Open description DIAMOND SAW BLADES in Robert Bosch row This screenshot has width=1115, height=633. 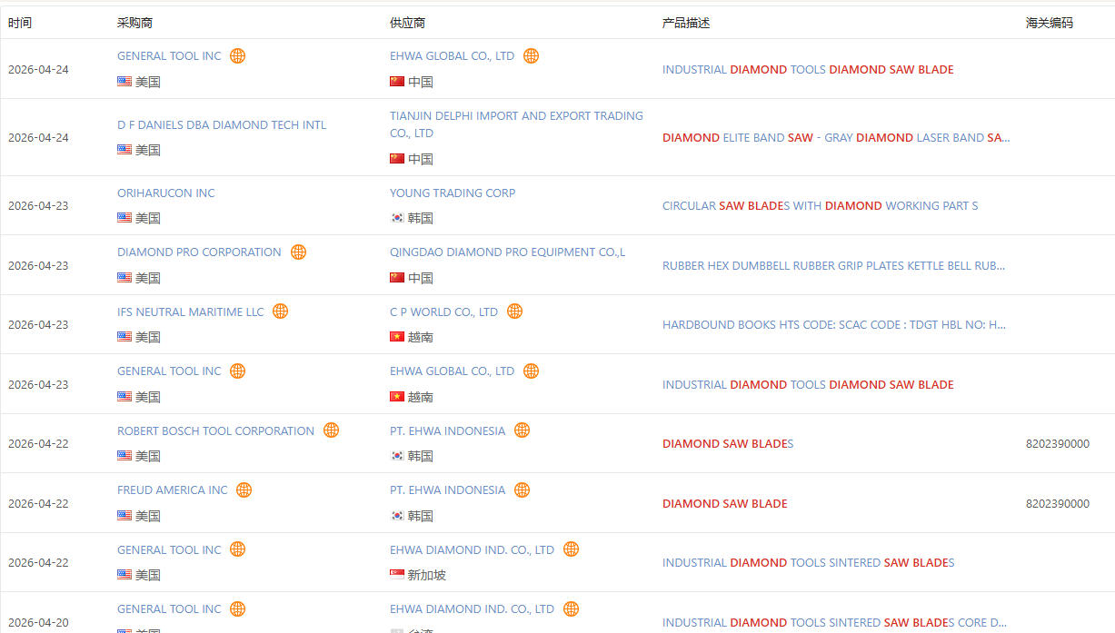point(728,444)
